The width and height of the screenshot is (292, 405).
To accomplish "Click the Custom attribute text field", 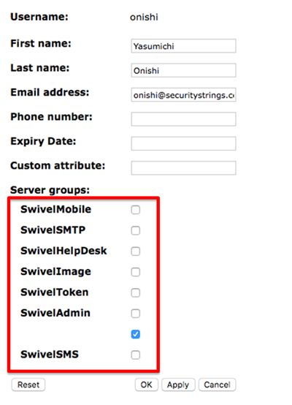I will tap(183, 168).
